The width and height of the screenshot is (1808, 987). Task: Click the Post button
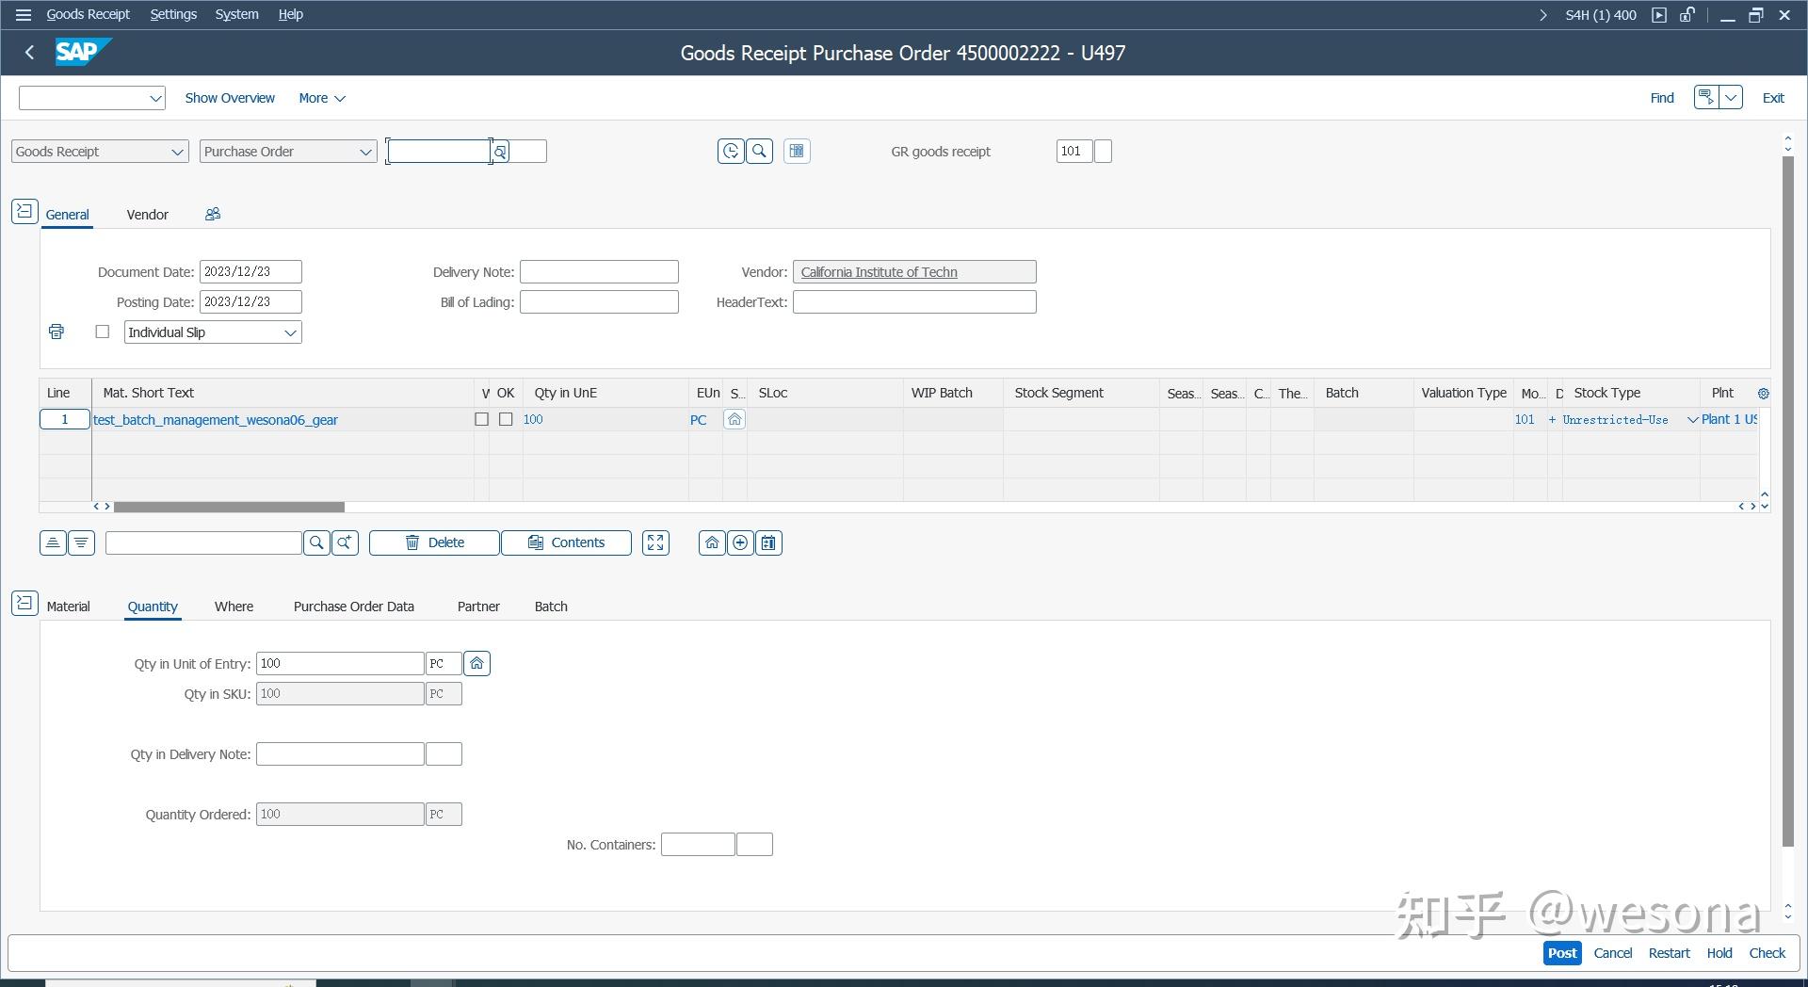coord(1560,952)
